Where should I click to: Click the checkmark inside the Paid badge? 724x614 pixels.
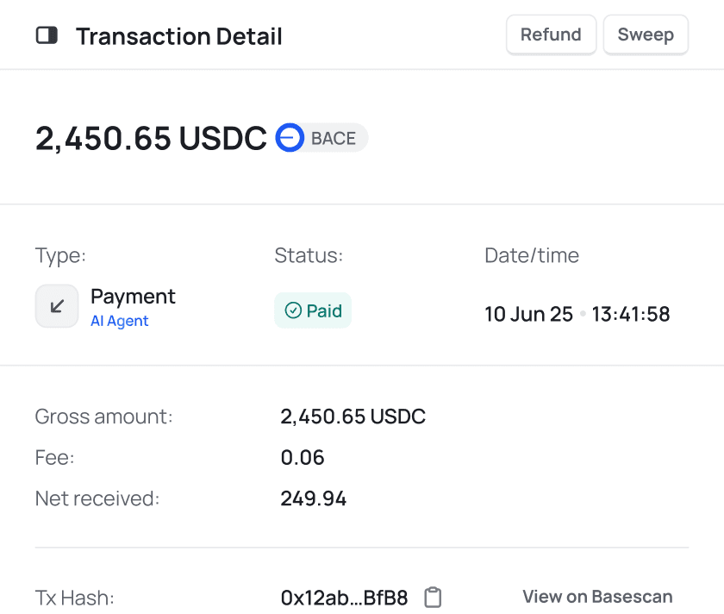[294, 310]
